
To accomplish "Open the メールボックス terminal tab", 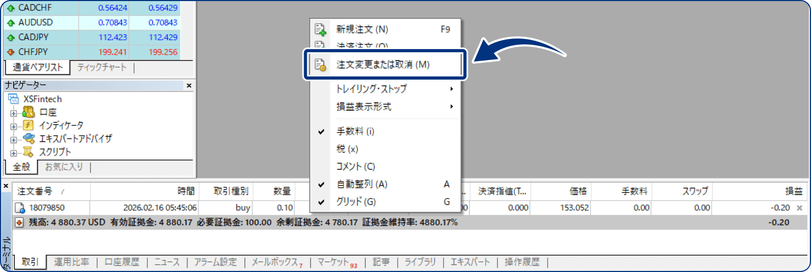I will click(x=276, y=262).
